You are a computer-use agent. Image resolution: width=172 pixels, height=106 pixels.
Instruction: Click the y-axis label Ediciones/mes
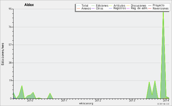[x=3, y=54]
